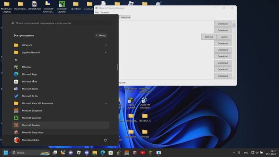The height and width of the screenshot is (157, 279).
Task: Open the Teams chat taskbar icon
Action: (x=71, y=153)
